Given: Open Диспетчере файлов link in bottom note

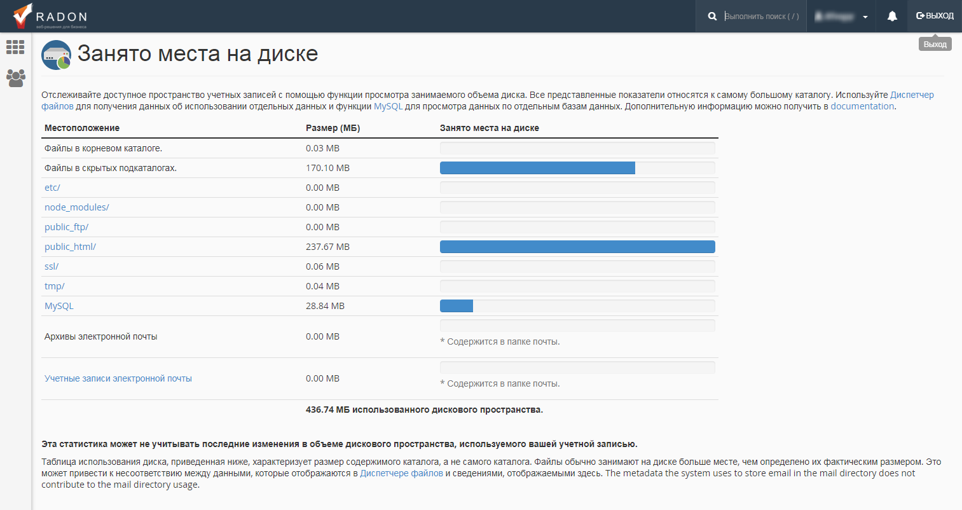Looking at the screenshot, I should click(x=401, y=473).
